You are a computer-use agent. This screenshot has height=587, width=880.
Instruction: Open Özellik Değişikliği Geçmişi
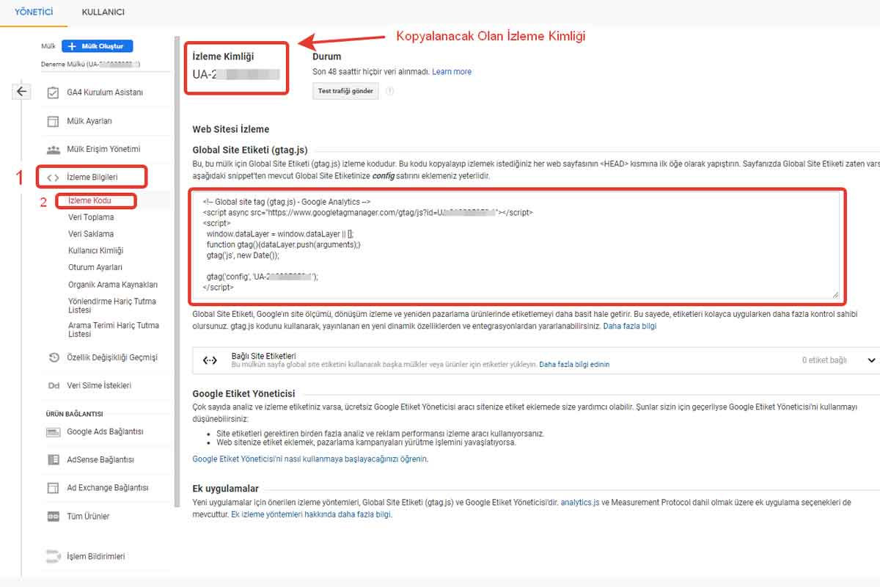[112, 357]
